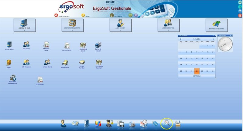Select highlighted day 28 in calendar
Screen dimensions: 243x131
197,71
